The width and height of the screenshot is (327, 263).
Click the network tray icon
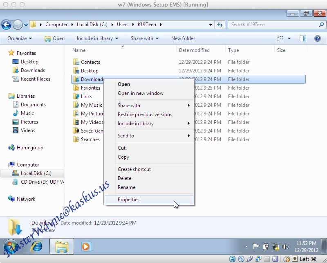pyautogui.click(x=275, y=247)
